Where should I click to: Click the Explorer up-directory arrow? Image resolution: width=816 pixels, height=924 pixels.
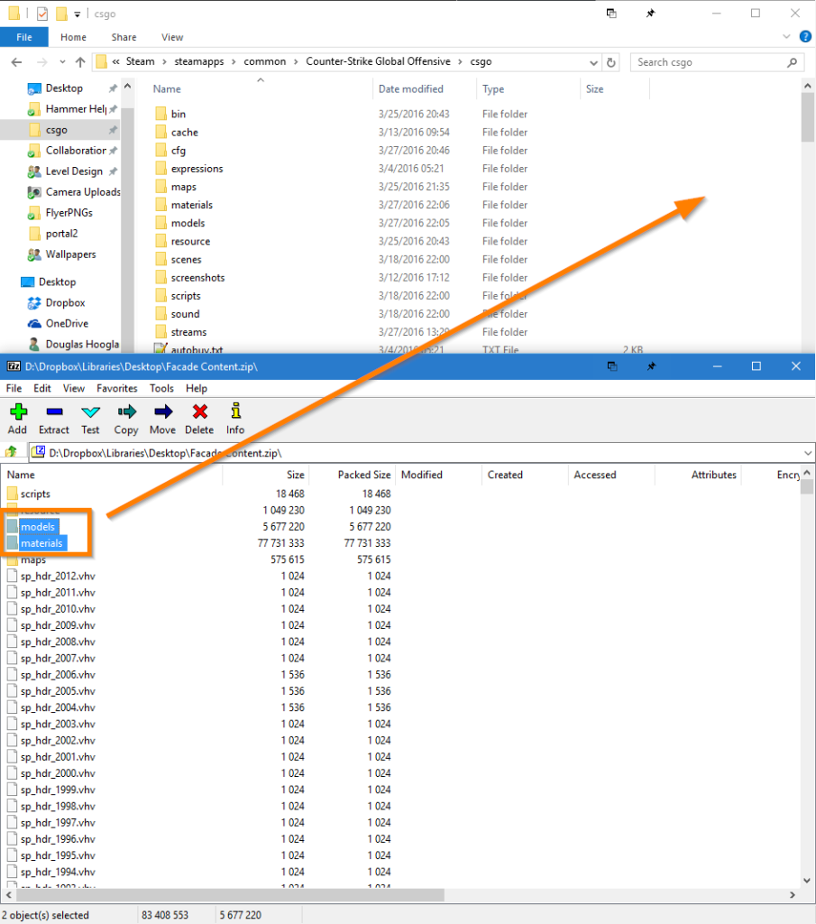(80, 62)
